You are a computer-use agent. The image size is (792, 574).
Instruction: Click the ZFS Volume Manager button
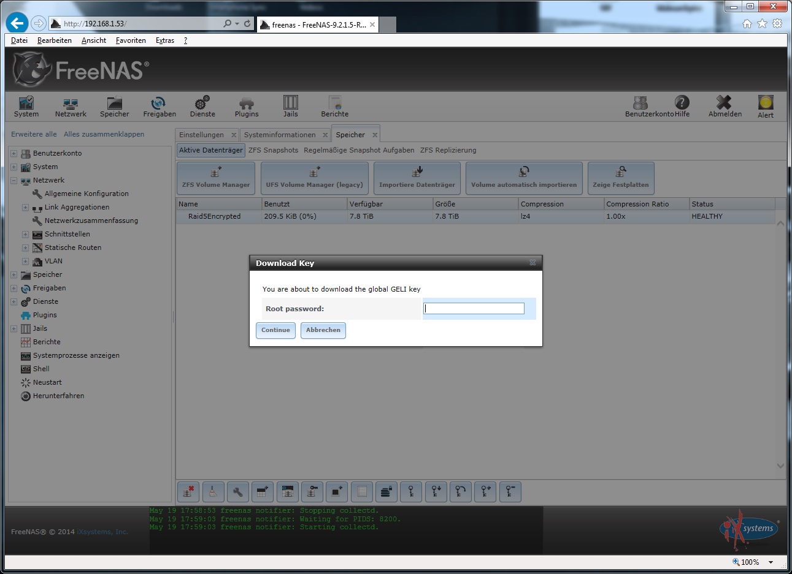point(216,178)
